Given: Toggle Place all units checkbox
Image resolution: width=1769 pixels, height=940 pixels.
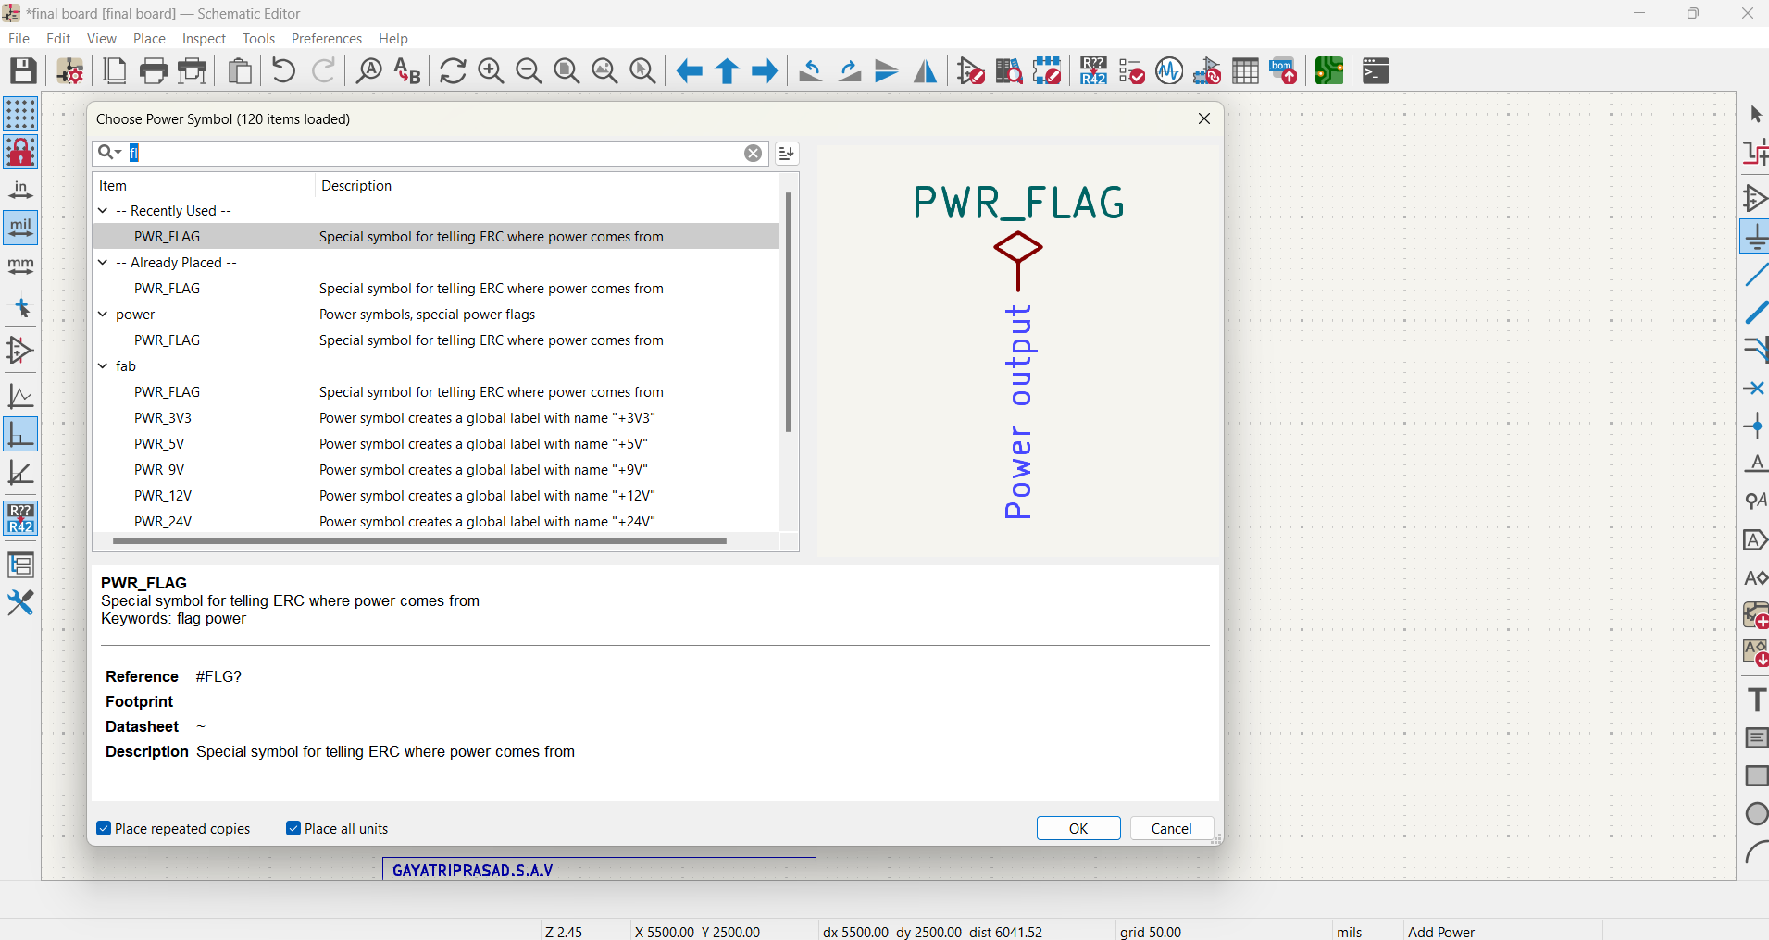Looking at the screenshot, I should click(293, 828).
